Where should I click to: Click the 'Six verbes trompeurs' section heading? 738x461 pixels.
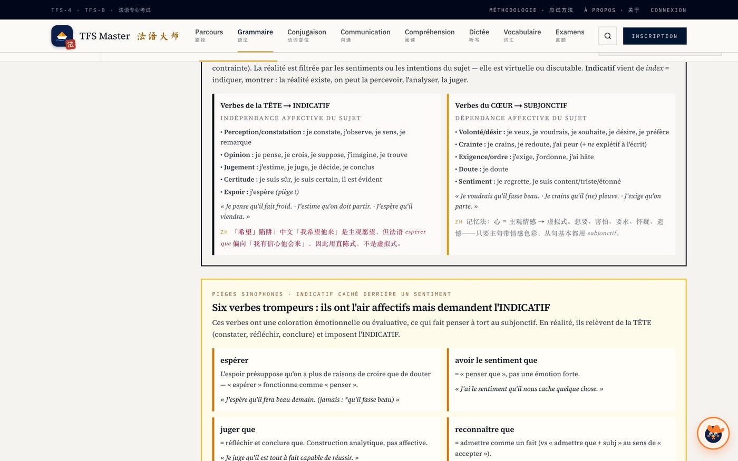(x=381, y=308)
